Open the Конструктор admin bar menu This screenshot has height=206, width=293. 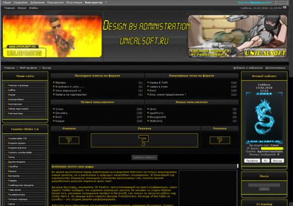[x=94, y=2]
